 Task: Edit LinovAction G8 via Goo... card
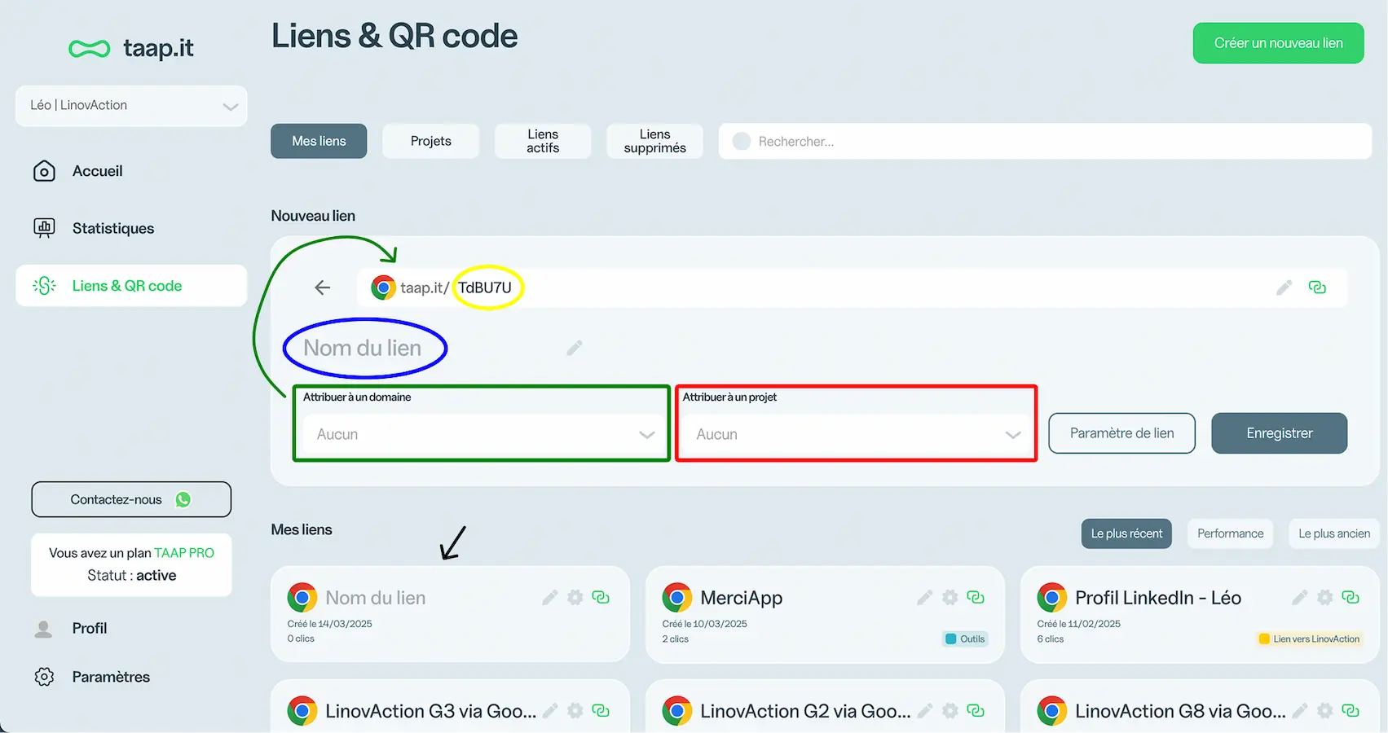tap(1300, 711)
